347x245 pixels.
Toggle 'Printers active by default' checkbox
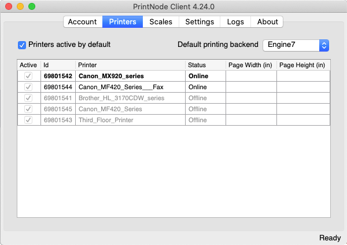pyautogui.click(x=22, y=45)
